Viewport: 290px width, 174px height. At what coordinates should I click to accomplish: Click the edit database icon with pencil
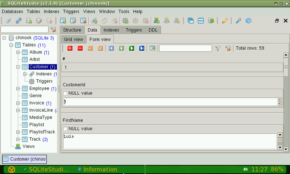click(x=39, y=21)
